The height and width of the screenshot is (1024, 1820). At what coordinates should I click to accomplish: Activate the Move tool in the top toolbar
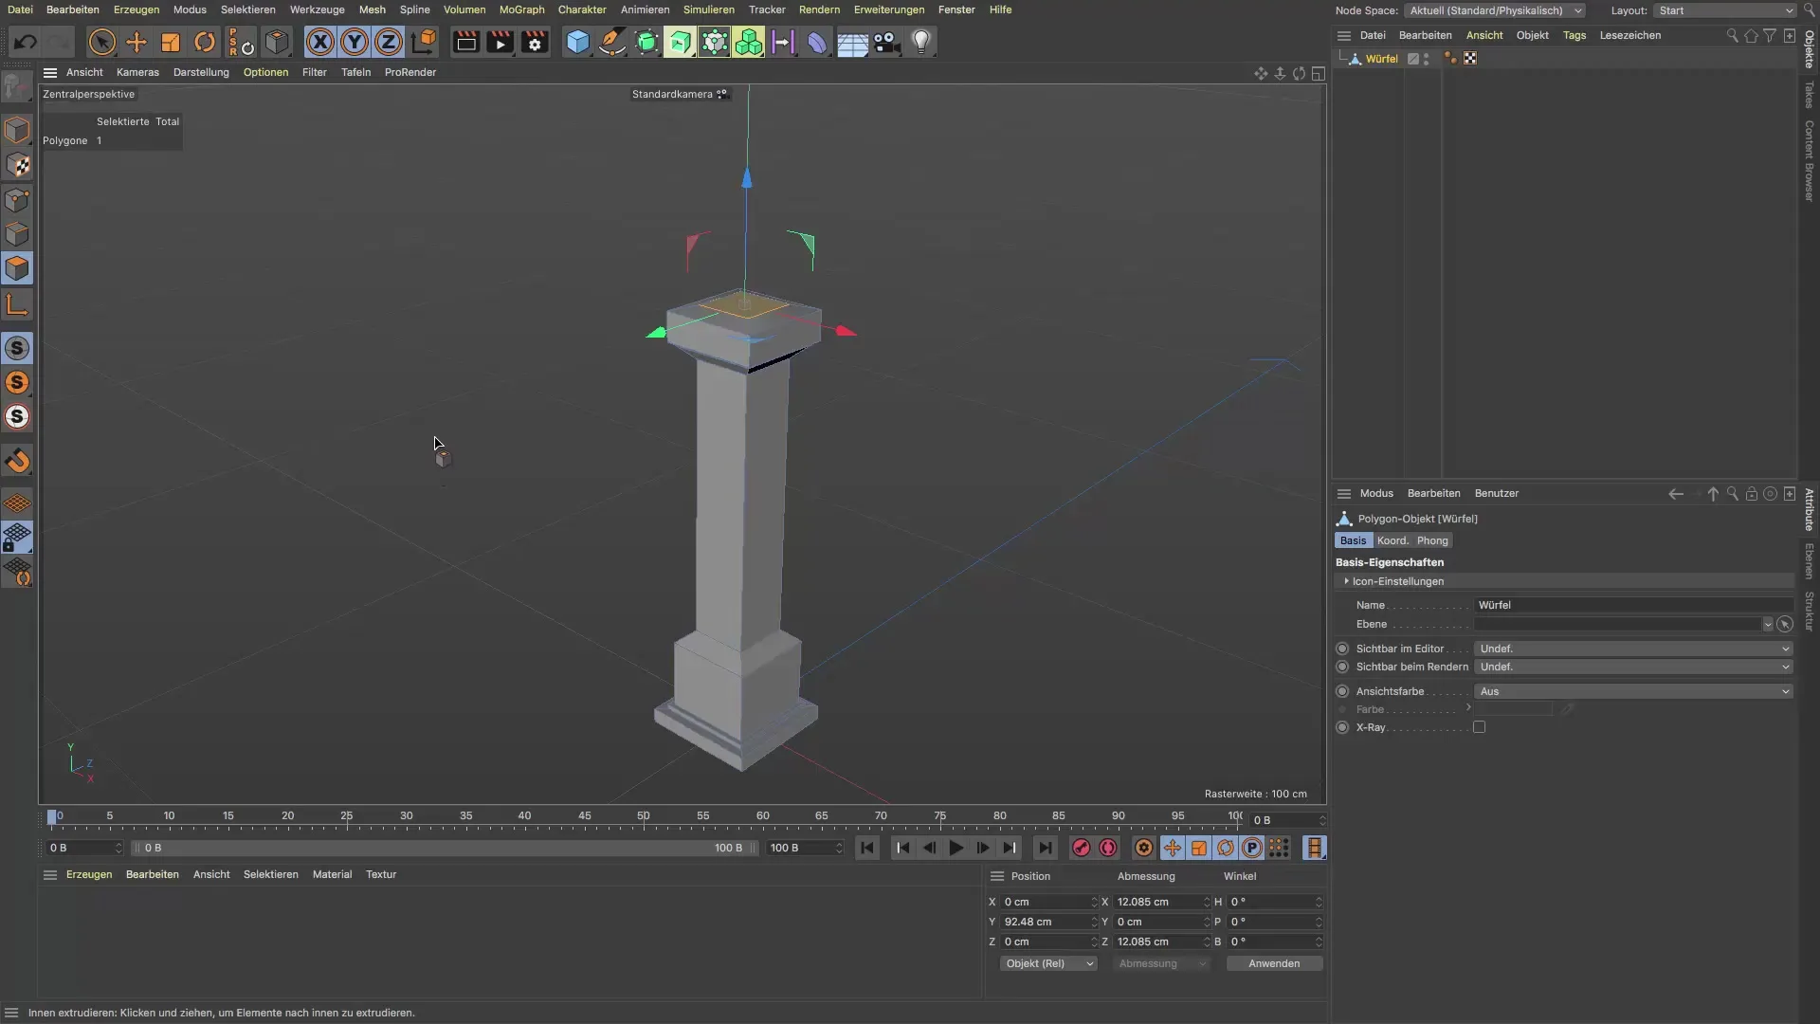pos(136,42)
